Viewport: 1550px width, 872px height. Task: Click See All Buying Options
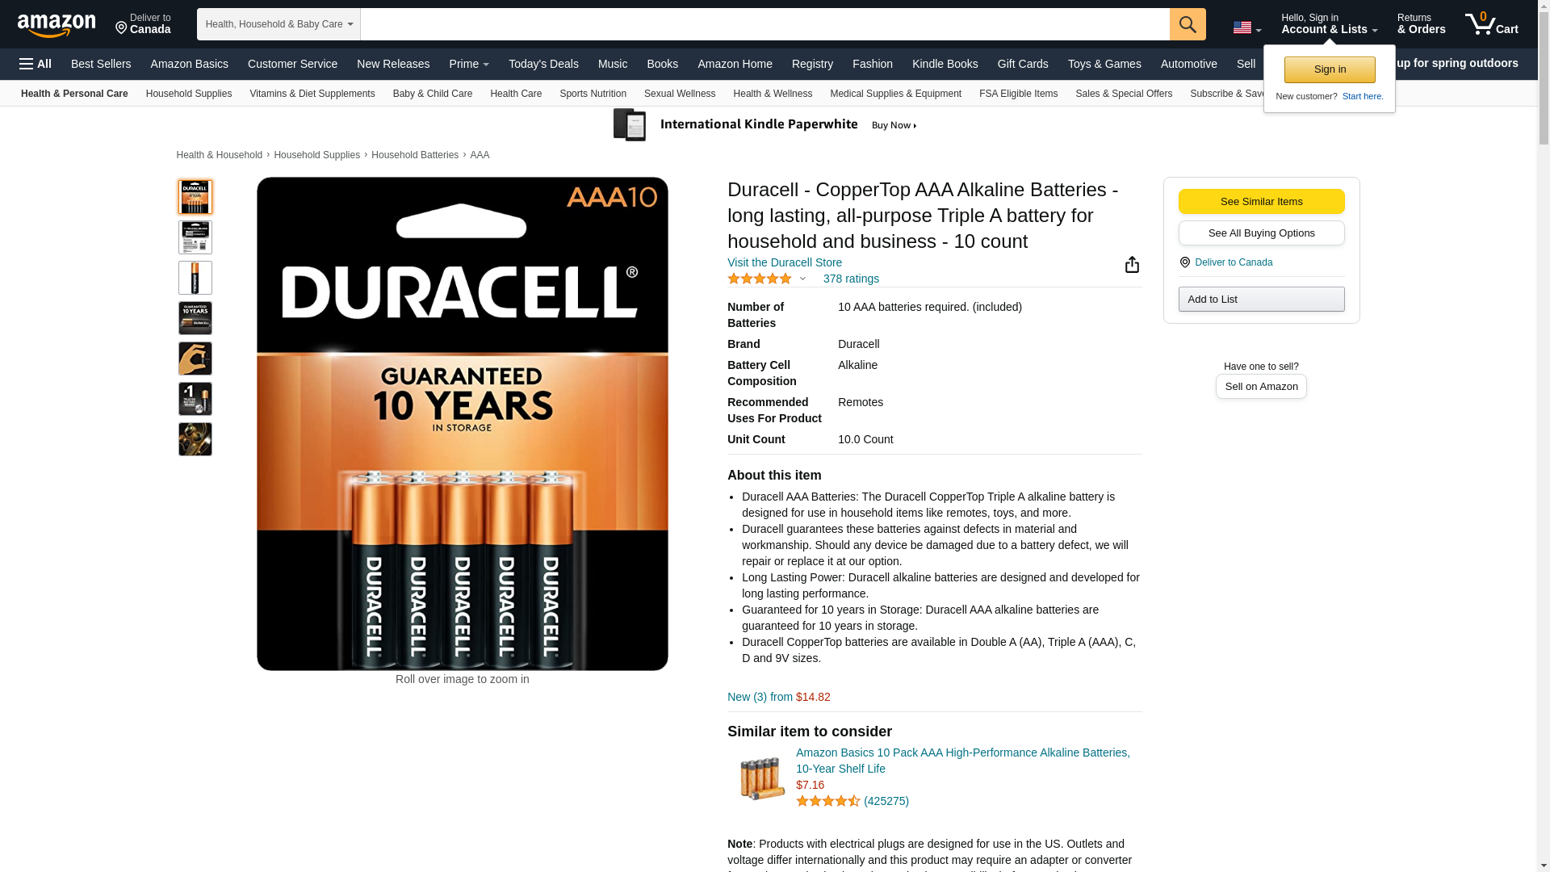coord(1261,233)
